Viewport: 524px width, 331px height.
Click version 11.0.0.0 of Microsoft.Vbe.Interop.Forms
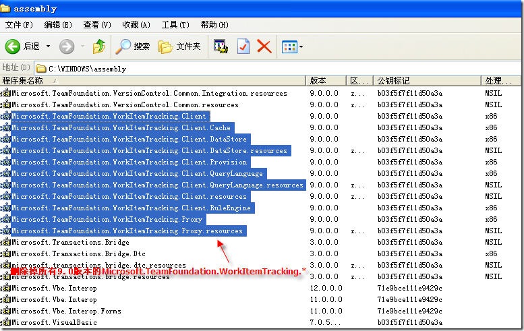click(x=326, y=311)
